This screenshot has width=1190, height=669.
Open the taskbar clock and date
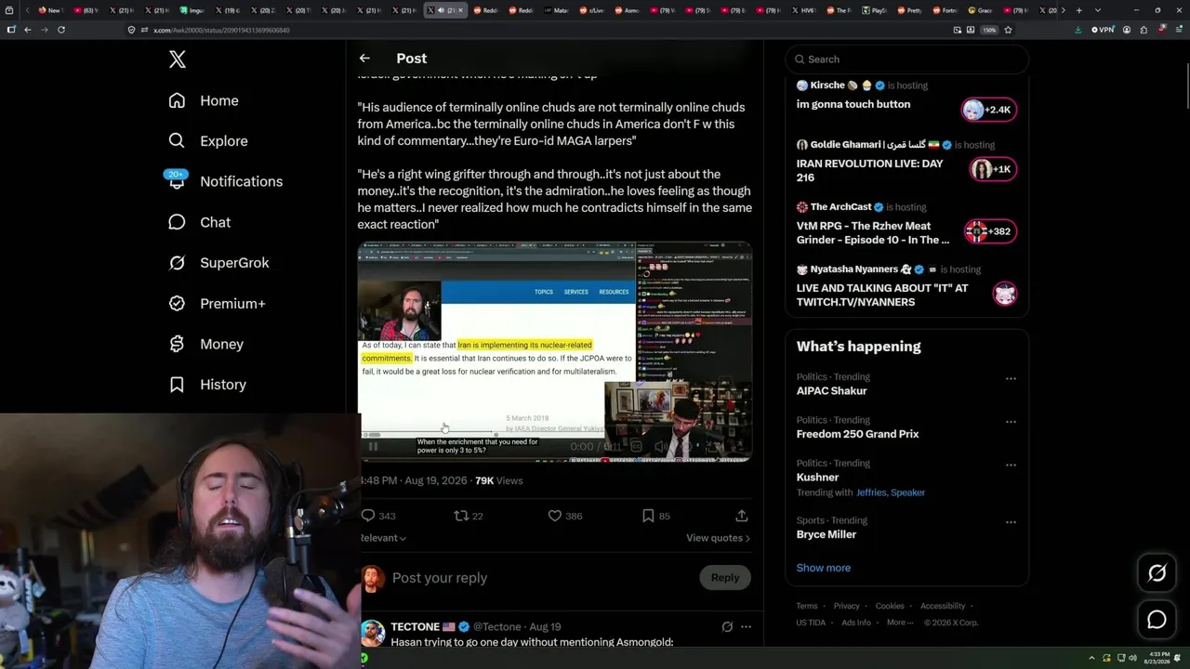click(1157, 658)
